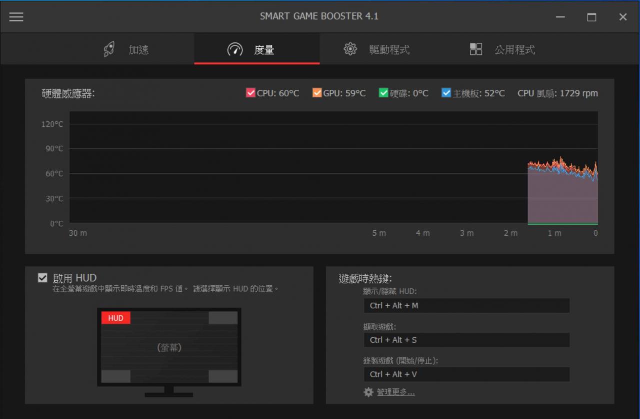Click the Ctrl + Alt + S hotkey field
The width and height of the screenshot is (640, 419).
pyautogui.click(x=466, y=340)
